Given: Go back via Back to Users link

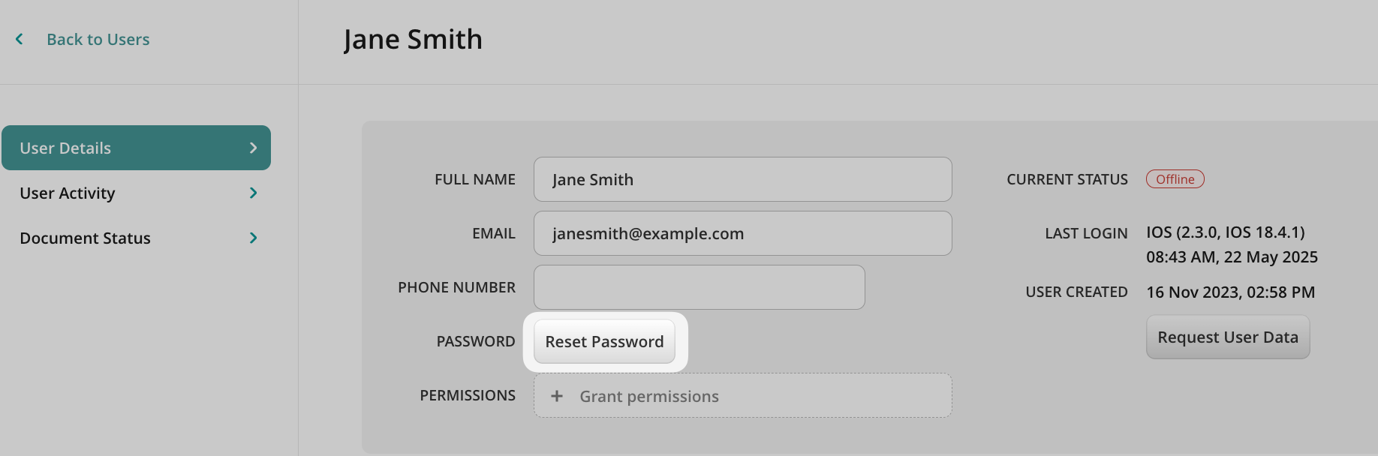Looking at the screenshot, I should coord(98,40).
